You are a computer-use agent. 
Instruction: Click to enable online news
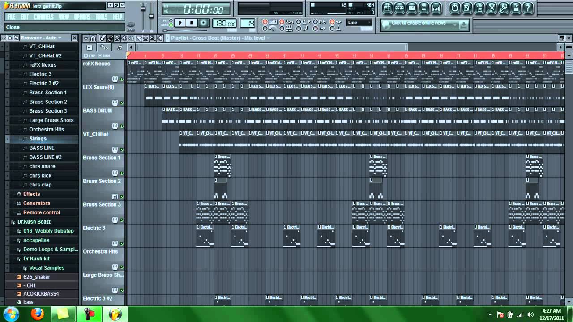(418, 23)
